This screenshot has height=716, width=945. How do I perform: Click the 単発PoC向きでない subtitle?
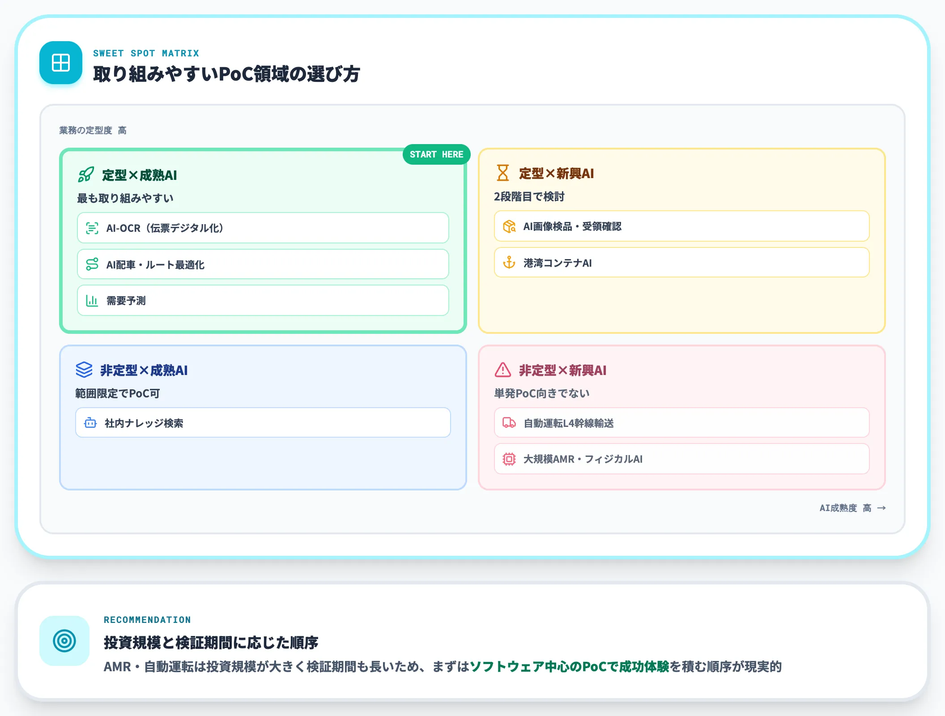(x=542, y=393)
